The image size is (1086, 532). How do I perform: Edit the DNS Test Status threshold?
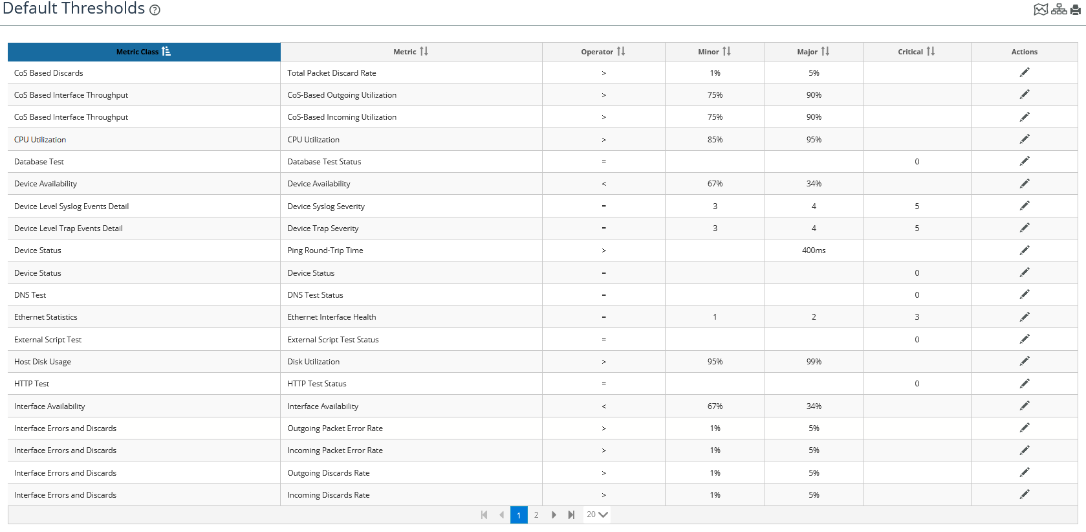tap(1024, 294)
